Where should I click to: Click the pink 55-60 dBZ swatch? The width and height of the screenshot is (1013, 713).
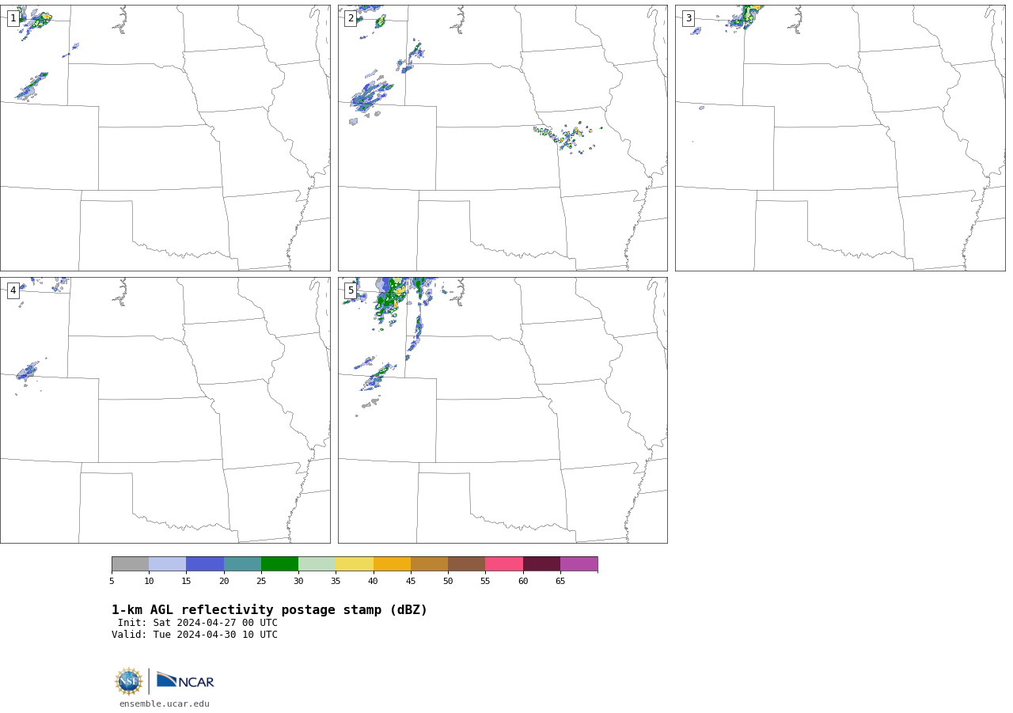pyautogui.click(x=504, y=564)
